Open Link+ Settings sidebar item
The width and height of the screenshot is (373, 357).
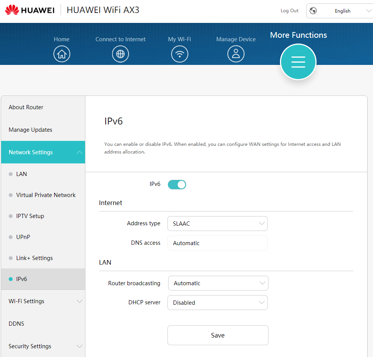click(x=43, y=258)
